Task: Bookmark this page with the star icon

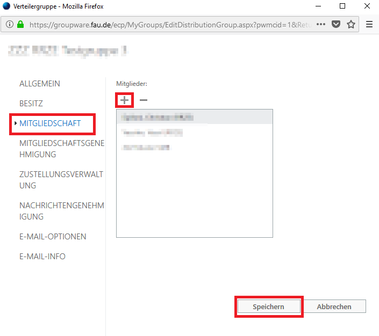Action: click(x=351, y=24)
